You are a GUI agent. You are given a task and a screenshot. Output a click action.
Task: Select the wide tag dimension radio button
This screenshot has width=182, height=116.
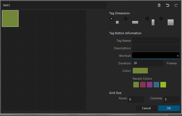coord(126,19)
